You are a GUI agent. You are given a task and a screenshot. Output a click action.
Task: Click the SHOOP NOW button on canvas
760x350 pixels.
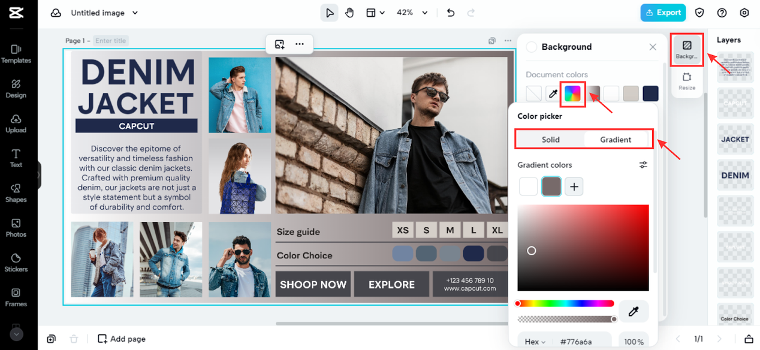click(x=313, y=285)
